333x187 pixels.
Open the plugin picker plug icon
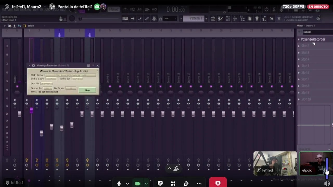(257, 18)
